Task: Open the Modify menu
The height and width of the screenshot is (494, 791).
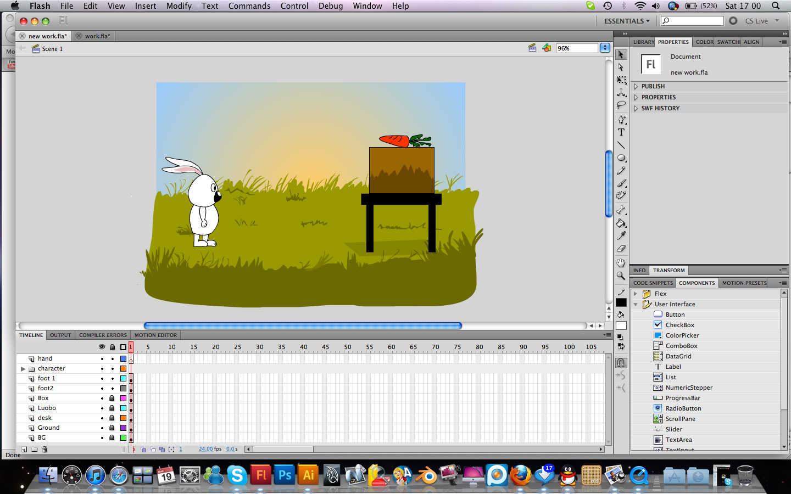Action: pyautogui.click(x=179, y=6)
